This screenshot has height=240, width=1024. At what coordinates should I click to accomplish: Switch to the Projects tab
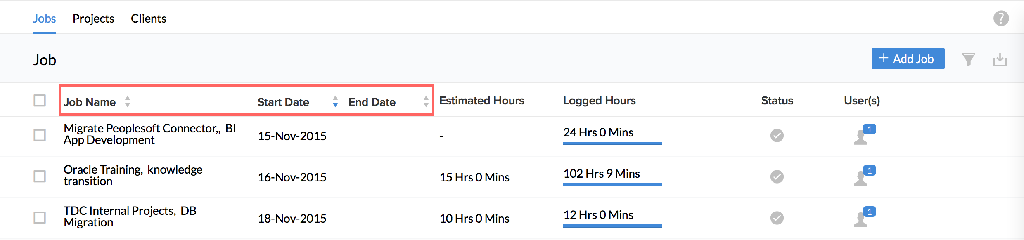93,19
